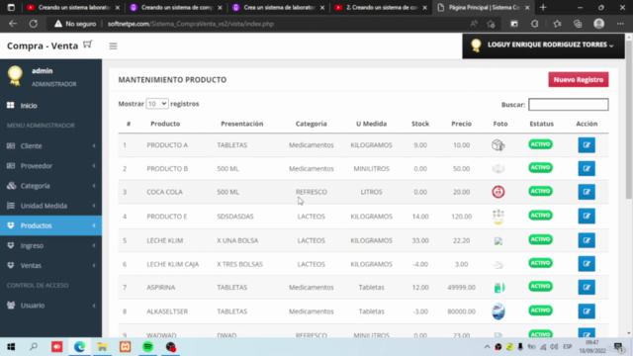Open browser settings ellipsis menu

(620, 24)
